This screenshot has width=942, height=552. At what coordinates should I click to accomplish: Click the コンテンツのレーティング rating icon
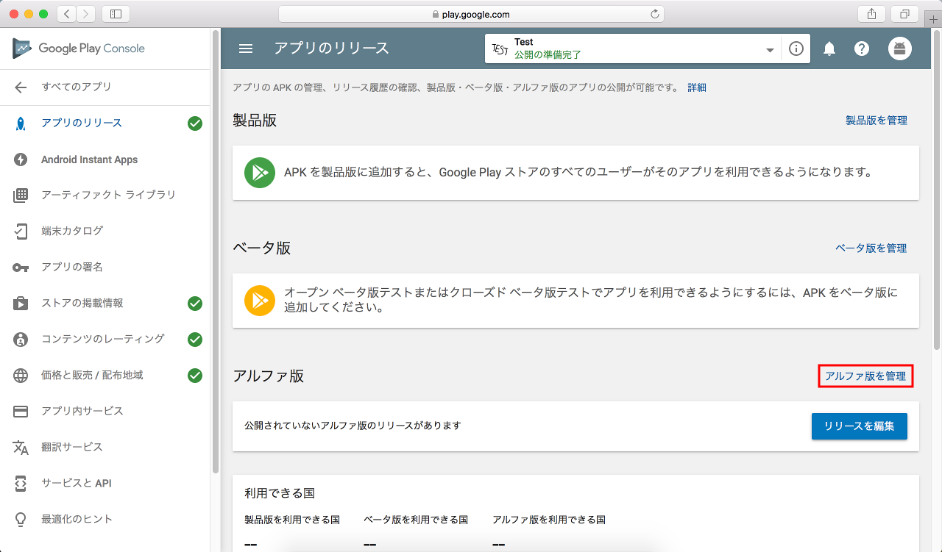click(21, 339)
